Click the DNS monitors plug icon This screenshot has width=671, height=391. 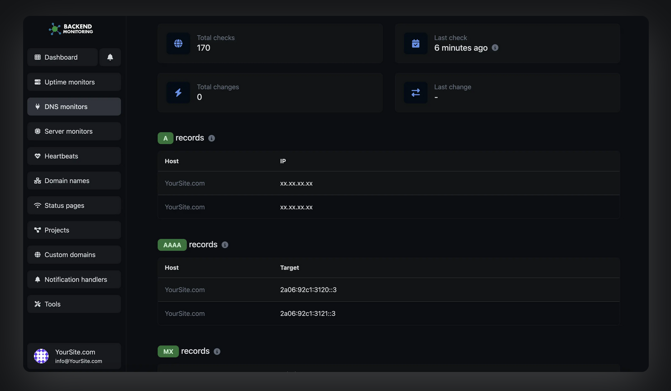click(38, 107)
